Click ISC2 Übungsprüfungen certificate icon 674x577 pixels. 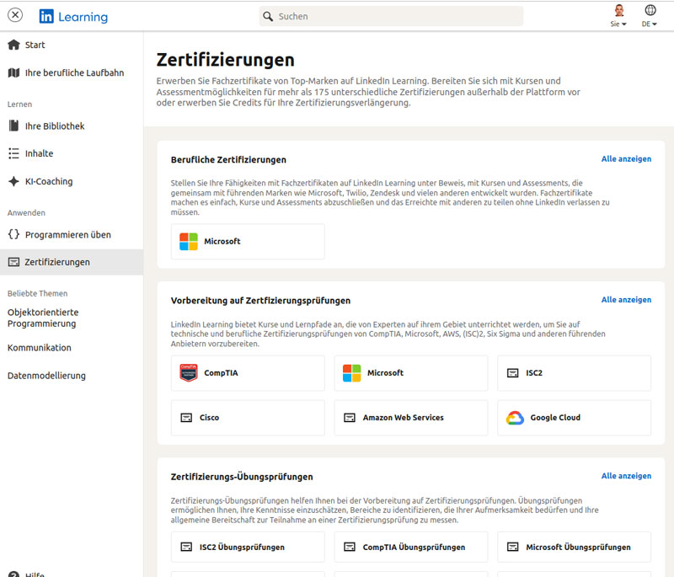tap(186, 547)
